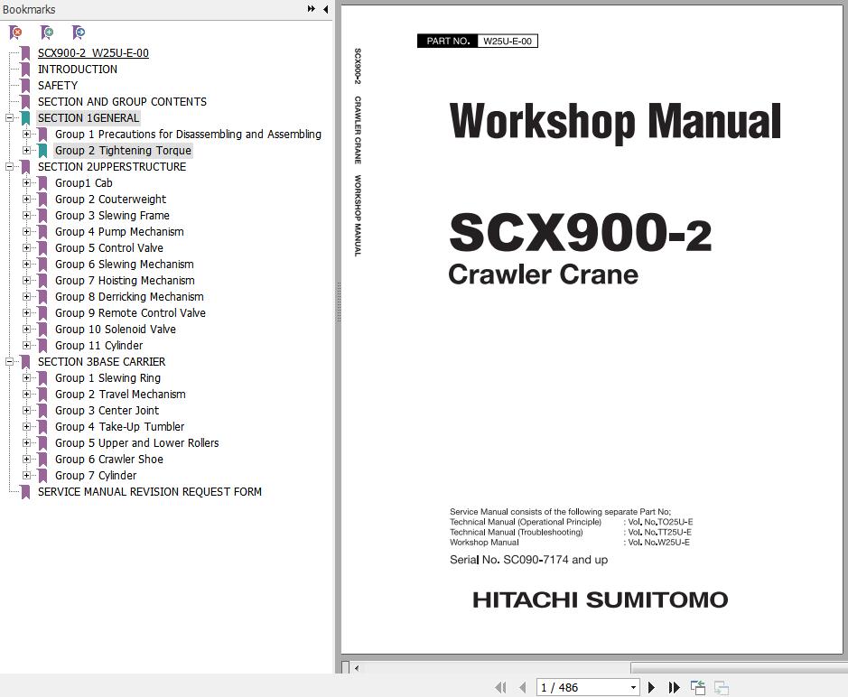Click the add new bookmark icon

point(47,33)
